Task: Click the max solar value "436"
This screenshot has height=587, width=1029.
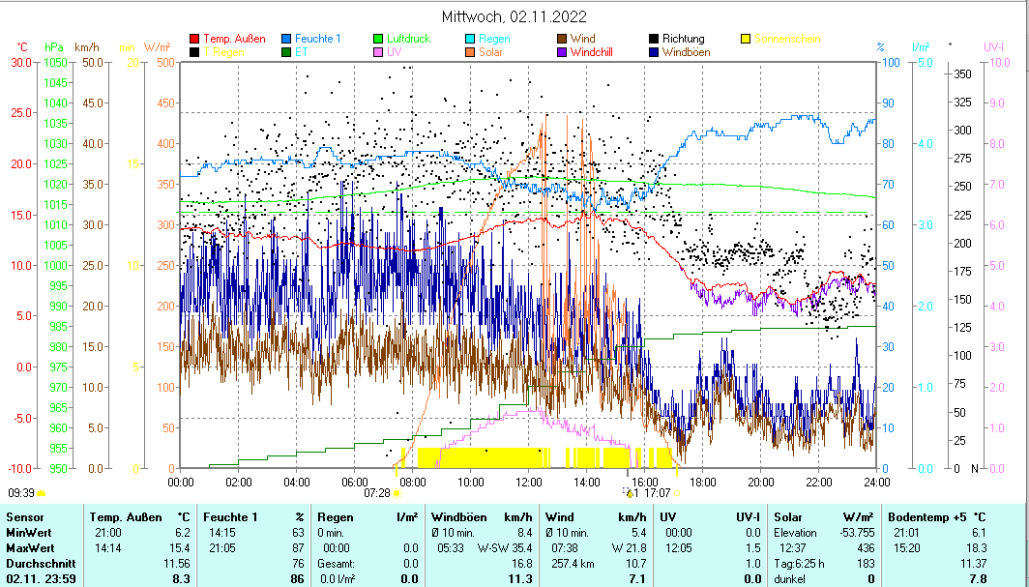Action: coord(867,547)
